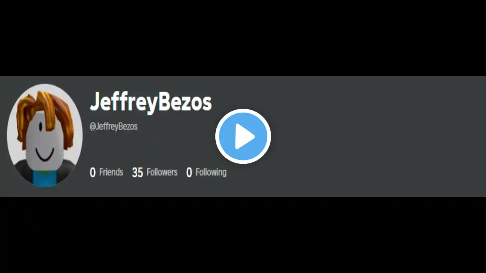The image size is (486, 273).
Task: Click the avatar's smiling mouth
Action: tap(45, 155)
